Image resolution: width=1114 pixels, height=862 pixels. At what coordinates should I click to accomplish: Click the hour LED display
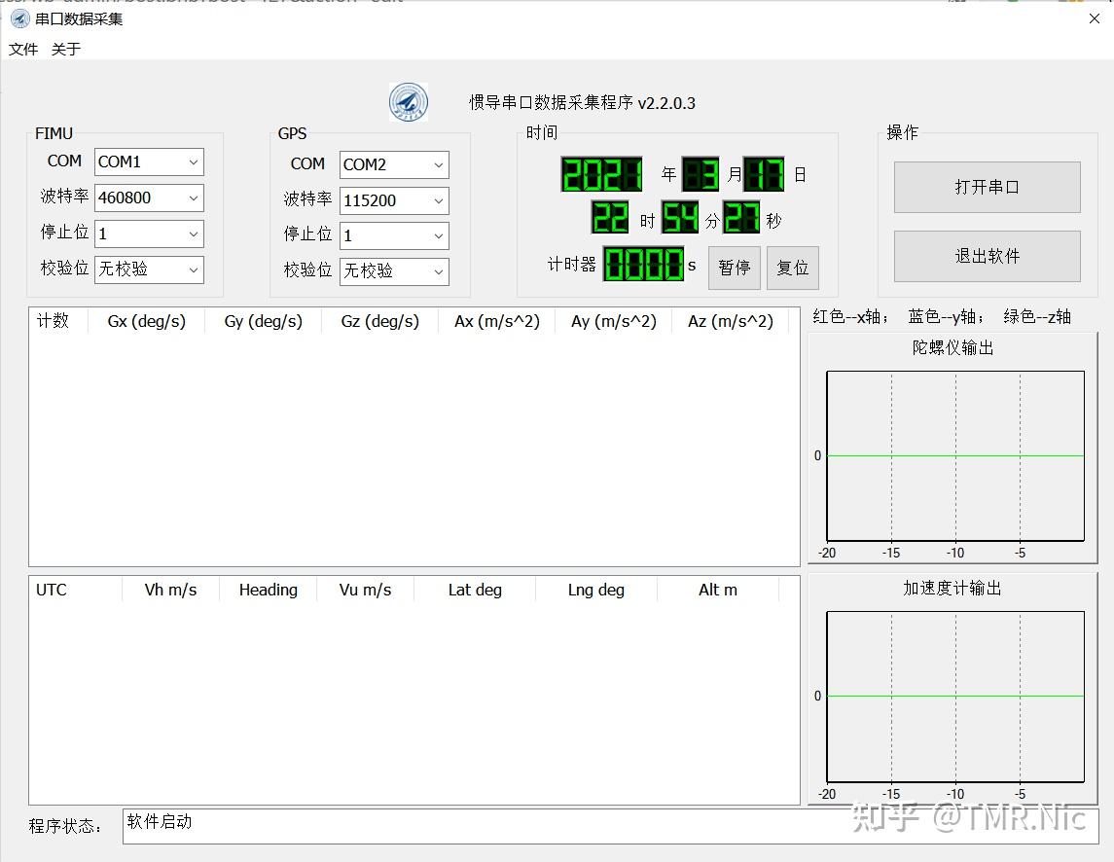pos(610,218)
